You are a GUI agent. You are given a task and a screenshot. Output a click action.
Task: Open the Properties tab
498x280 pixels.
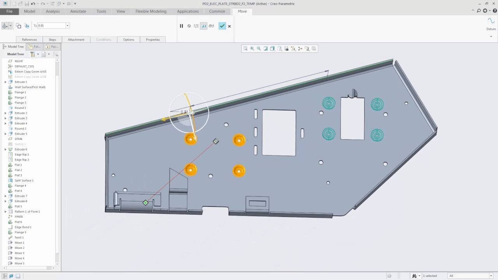153,39
